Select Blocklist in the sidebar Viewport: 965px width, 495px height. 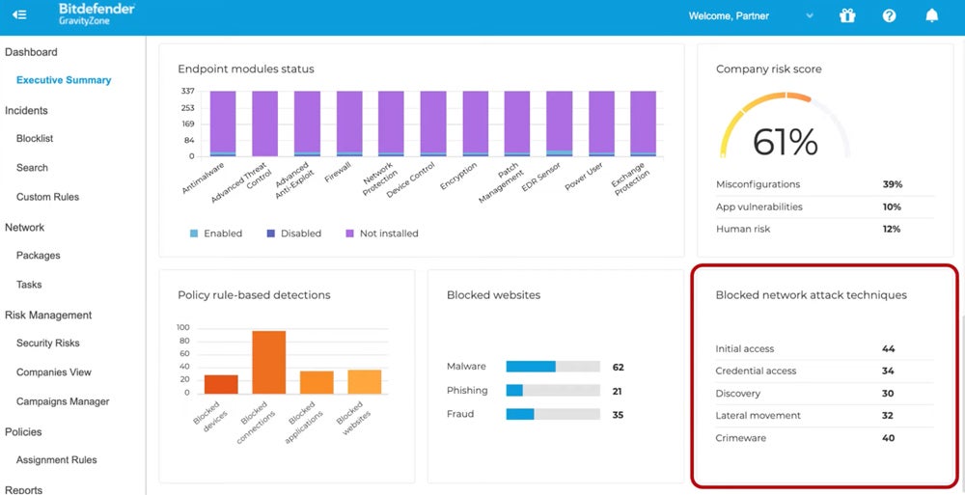coord(35,139)
